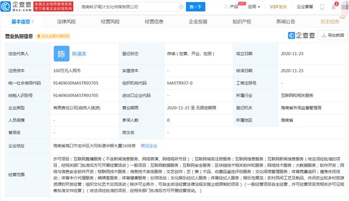
Task: Open the 产品 grid menu
Action: tap(231, 6)
